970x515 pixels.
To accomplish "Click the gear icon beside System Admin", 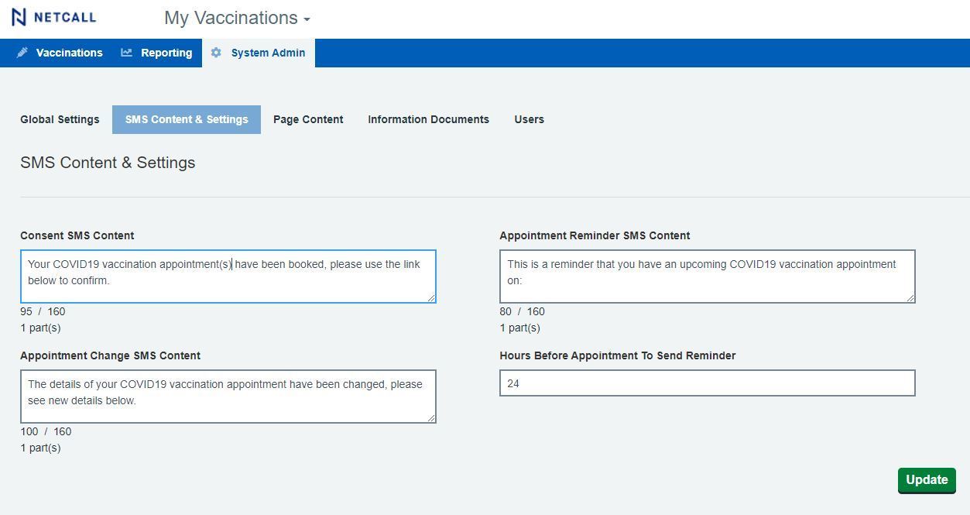I will pyautogui.click(x=216, y=53).
